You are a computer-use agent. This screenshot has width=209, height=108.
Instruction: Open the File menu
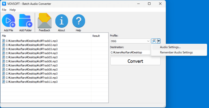[4, 10]
